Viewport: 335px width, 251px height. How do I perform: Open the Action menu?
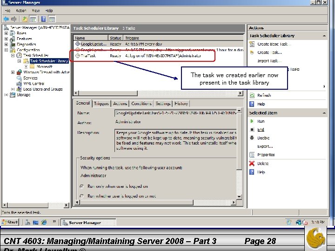tap(21, 10)
